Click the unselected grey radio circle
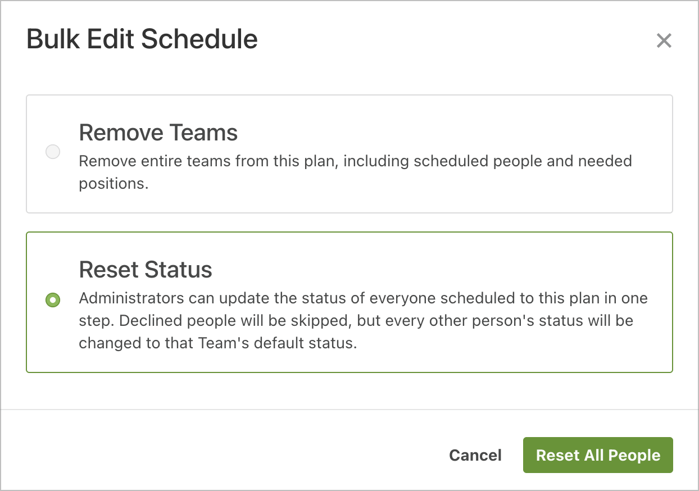 (x=53, y=152)
